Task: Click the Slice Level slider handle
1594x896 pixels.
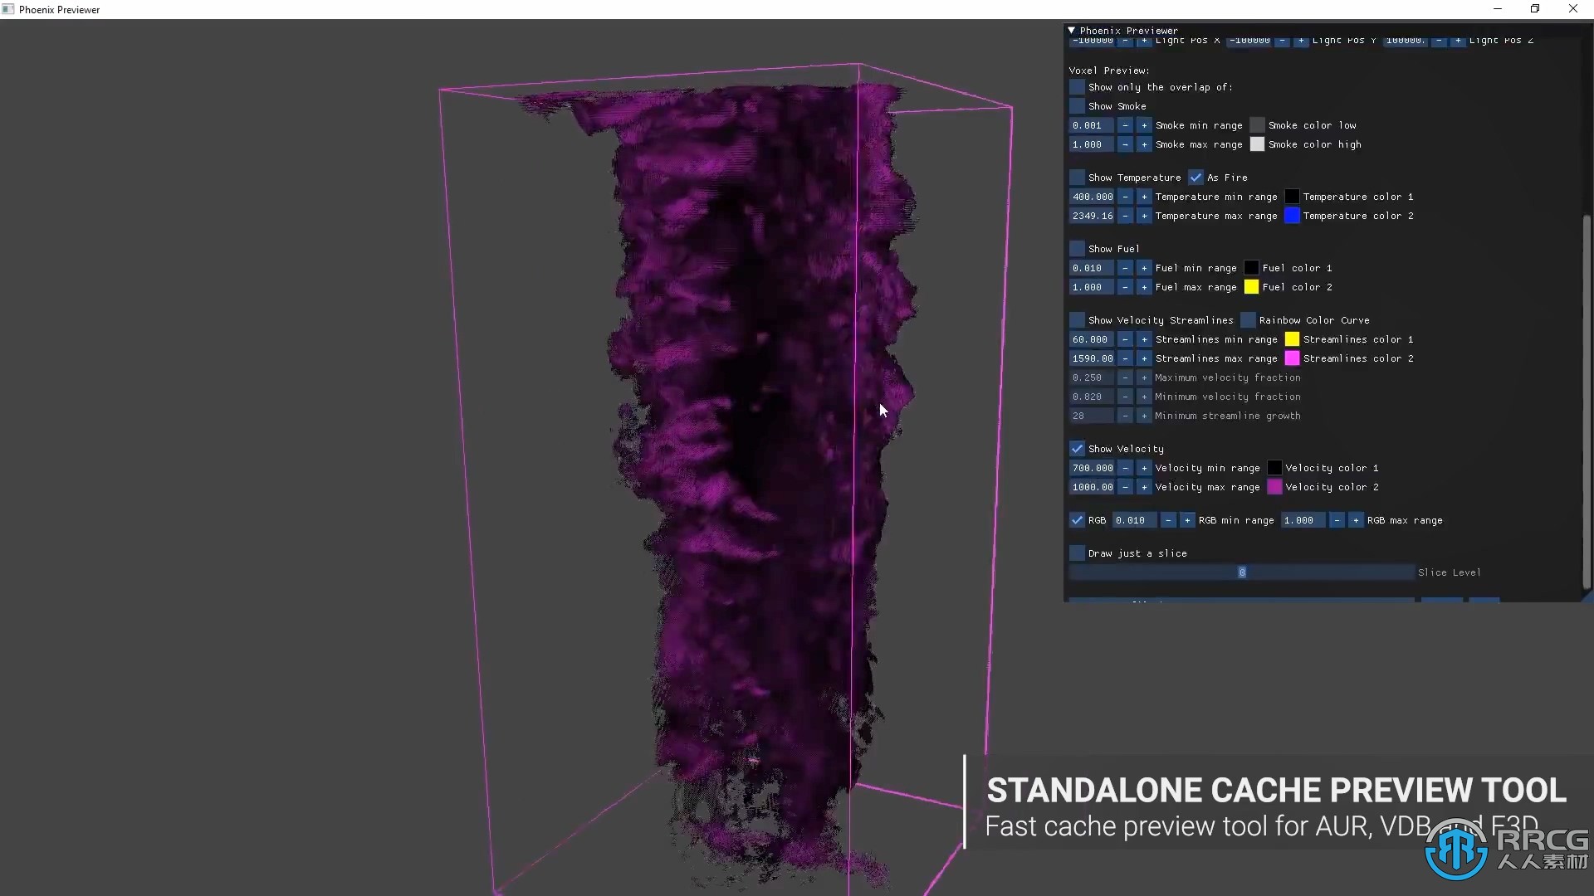Action: pyautogui.click(x=1242, y=572)
